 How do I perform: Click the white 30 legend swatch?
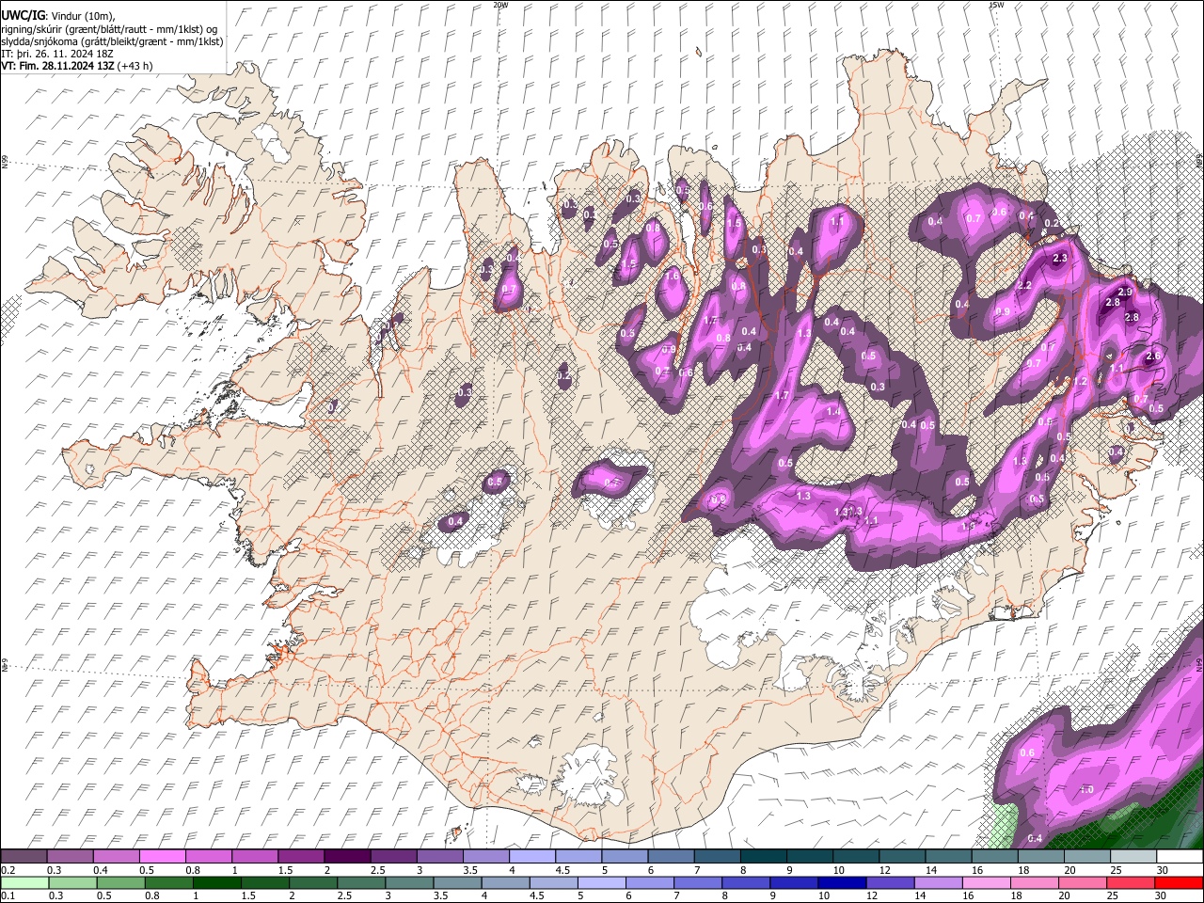(x=1180, y=857)
